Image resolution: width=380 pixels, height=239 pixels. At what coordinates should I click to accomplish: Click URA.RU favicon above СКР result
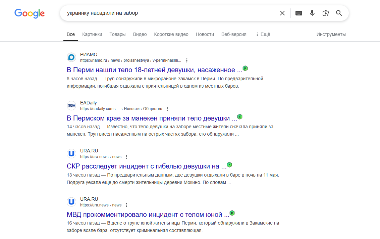click(71, 154)
